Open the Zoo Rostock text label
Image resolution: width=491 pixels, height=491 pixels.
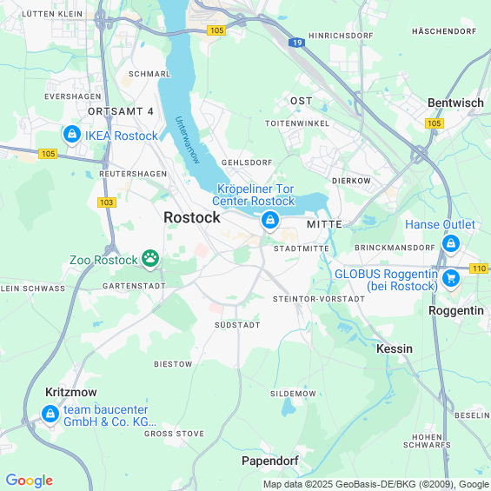coord(103,260)
